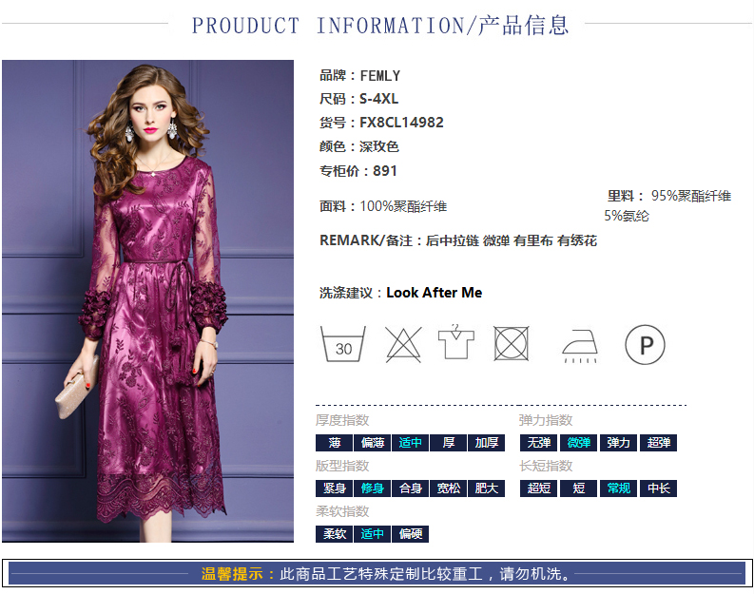Click the iron with steam care icon
Image resolution: width=754 pixels, height=594 pixels.
coord(580,346)
